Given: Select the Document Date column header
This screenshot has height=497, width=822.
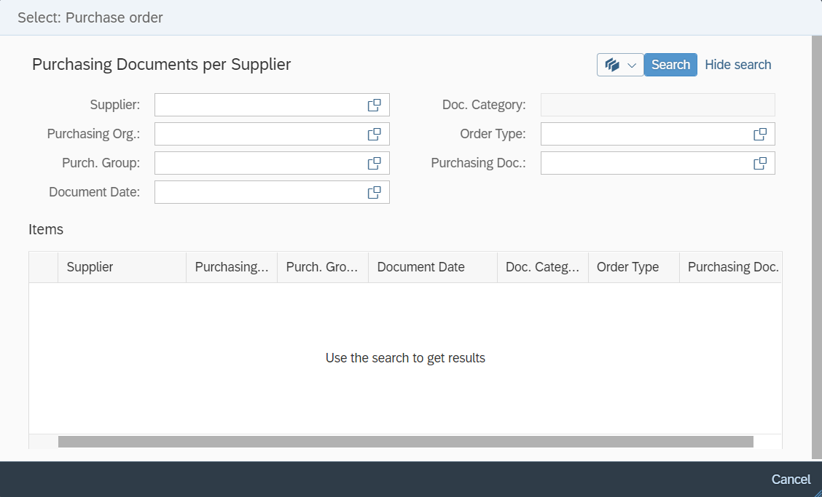Looking at the screenshot, I should pos(432,267).
